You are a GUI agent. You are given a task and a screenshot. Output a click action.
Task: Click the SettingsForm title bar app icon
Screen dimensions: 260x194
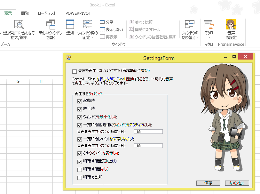68,58
